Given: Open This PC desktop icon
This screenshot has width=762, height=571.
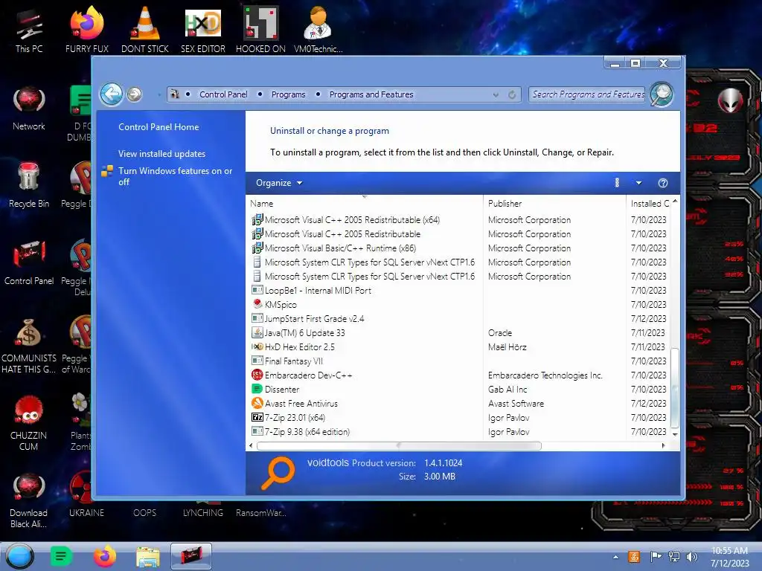Looking at the screenshot, I should point(29,31).
